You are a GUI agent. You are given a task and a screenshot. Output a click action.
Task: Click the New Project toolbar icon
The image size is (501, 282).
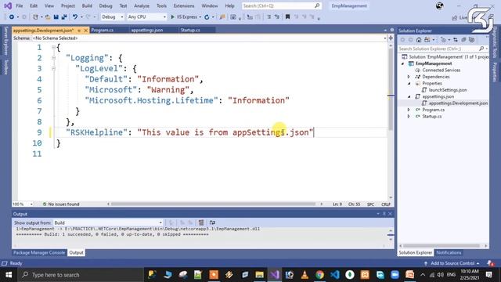[x=35, y=17]
